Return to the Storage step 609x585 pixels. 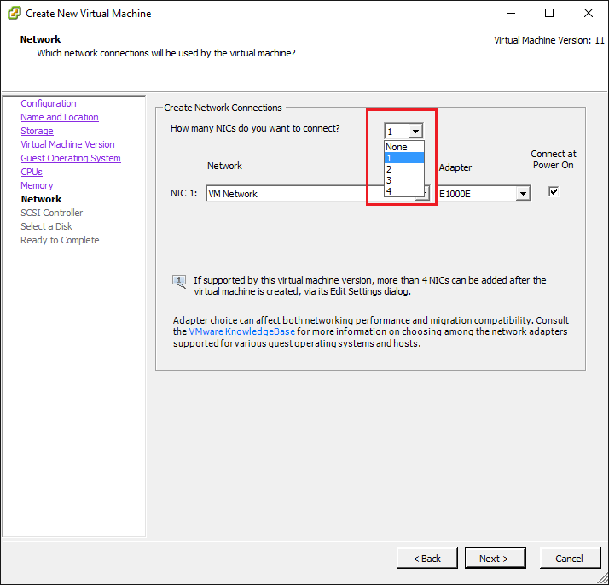(x=37, y=131)
